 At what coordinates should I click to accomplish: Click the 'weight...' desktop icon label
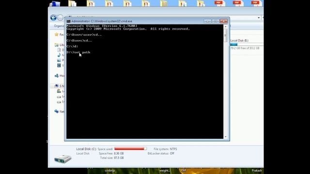point(165,171)
